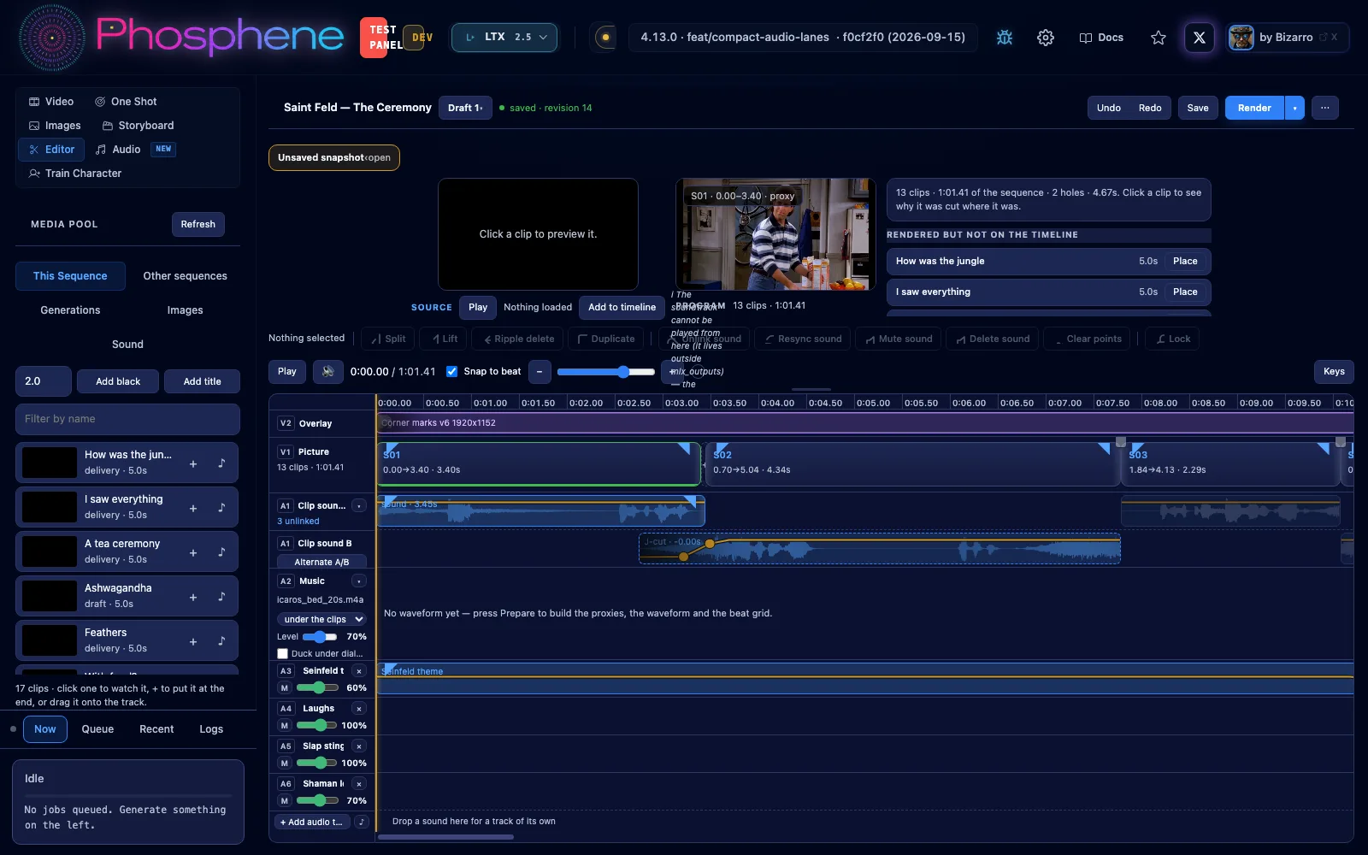
Task: Click the Add black button
Action: click(118, 381)
